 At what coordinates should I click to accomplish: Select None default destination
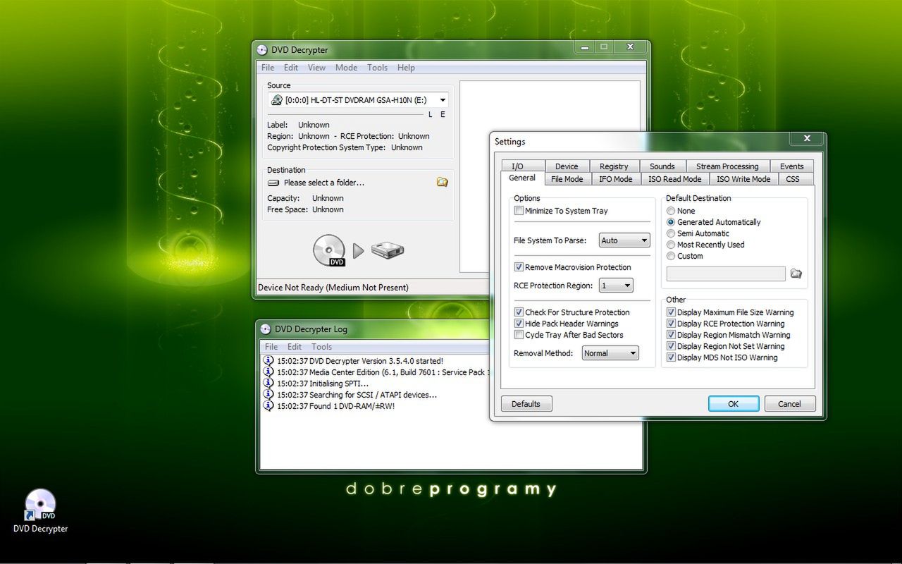click(x=671, y=211)
